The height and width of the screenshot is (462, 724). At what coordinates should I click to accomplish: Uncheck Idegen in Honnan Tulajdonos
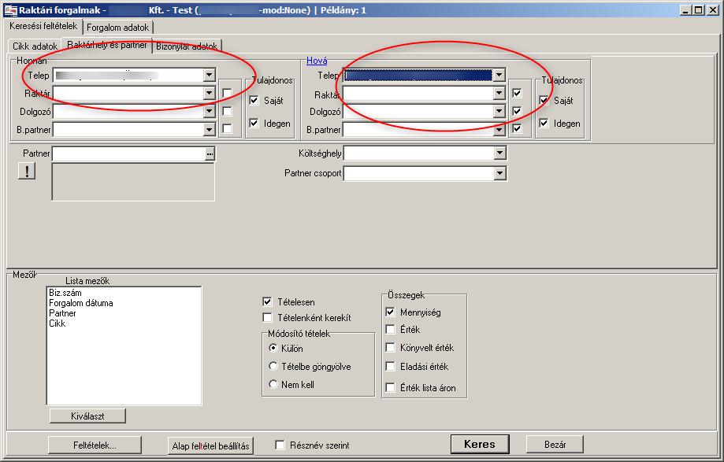point(254,123)
